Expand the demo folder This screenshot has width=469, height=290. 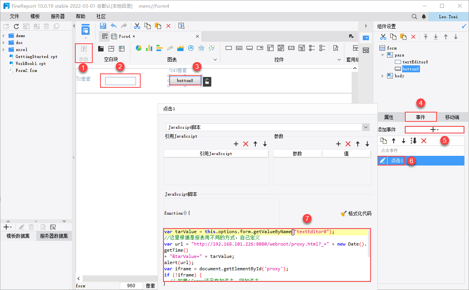(x=4, y=36)
